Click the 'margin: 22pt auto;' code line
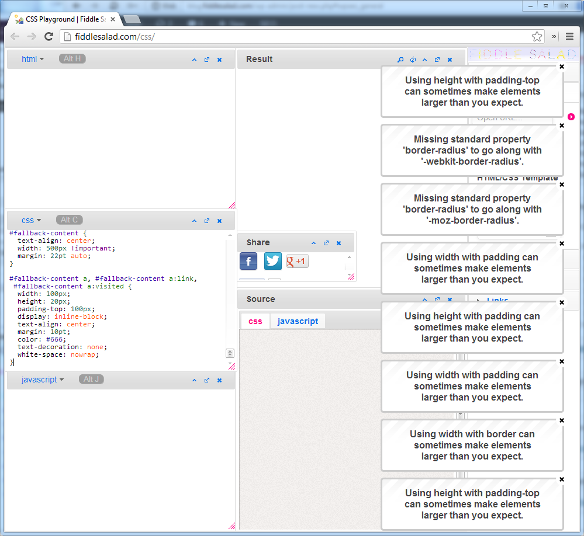This screenshot has width=584, height=536. pyautogui.click(x=54, y=256)
